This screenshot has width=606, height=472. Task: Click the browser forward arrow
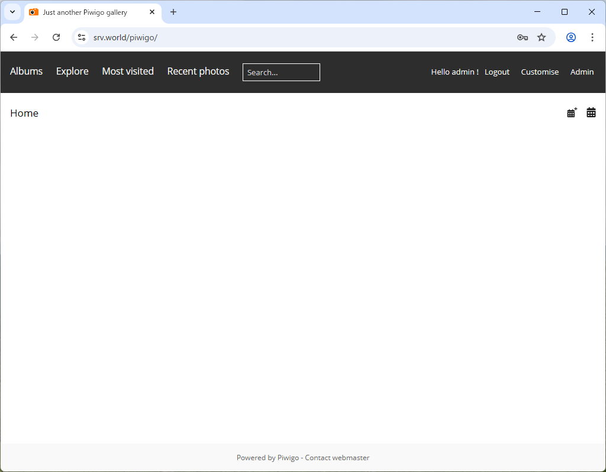point(35,37)
